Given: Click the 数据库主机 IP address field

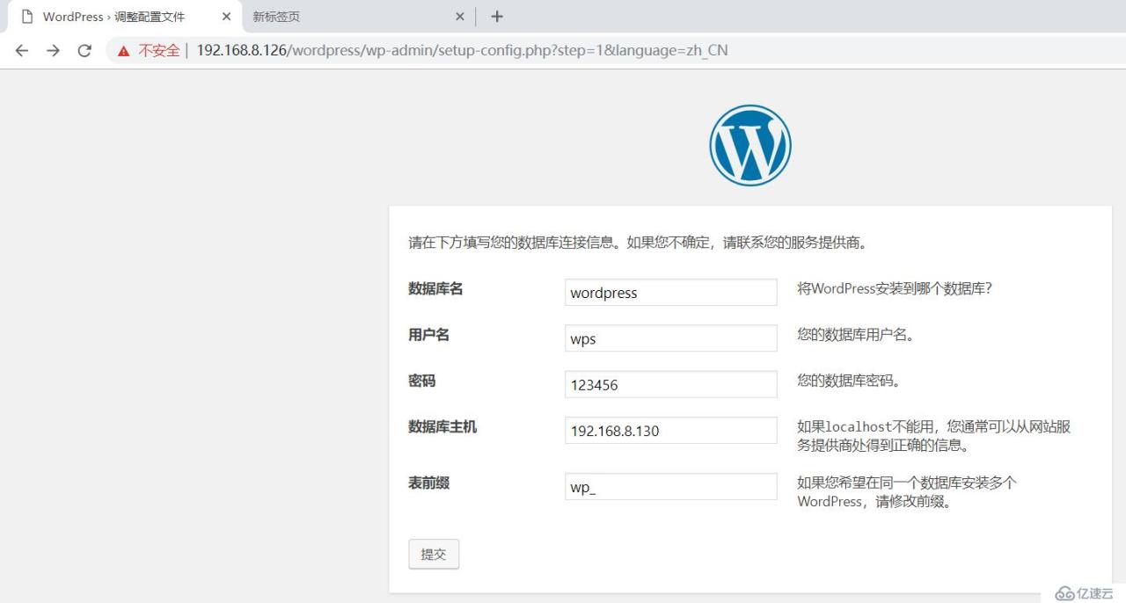Looking at the screenshot, I should 670,430.
